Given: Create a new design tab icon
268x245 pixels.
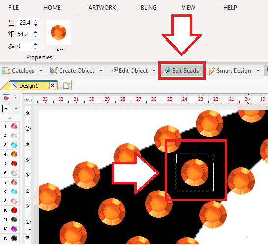Looking at the screenshot, I should coord(66,85).
